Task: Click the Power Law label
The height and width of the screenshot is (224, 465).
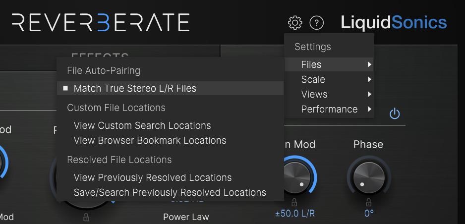Action: coord(186,217)
